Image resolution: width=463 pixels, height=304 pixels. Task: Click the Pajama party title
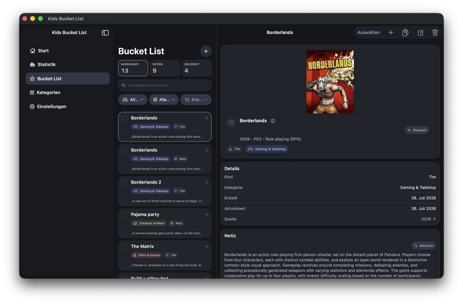tap(145, 214)
